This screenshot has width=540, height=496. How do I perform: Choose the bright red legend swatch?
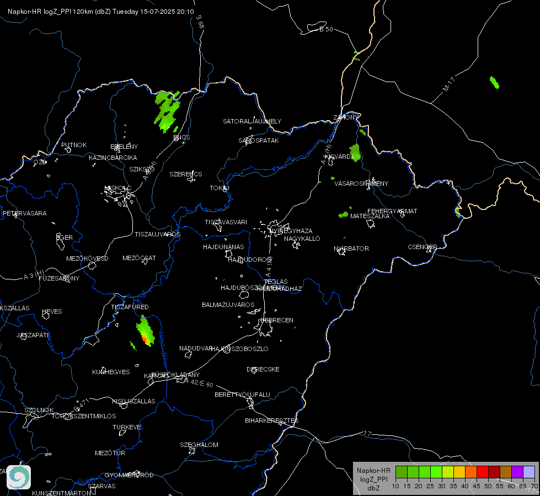tap(482, 472)
